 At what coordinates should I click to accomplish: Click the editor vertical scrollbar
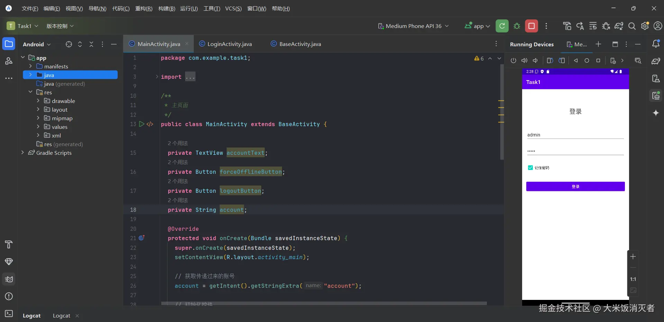tap(502, 112)
